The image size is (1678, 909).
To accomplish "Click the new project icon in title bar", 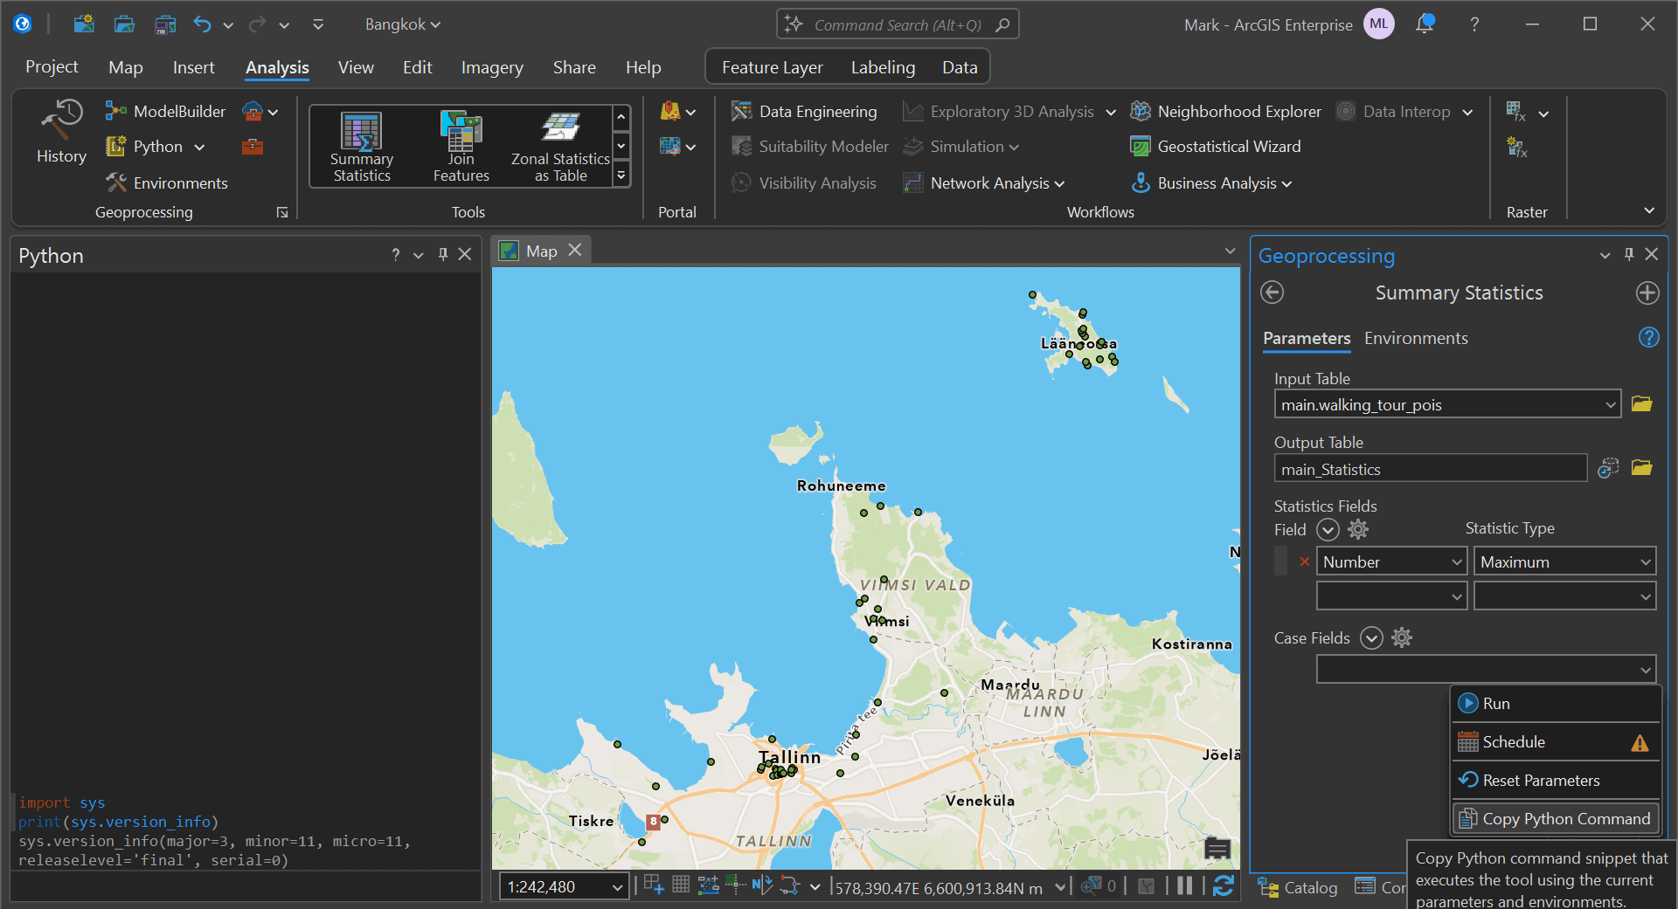I will click(84, 24).
